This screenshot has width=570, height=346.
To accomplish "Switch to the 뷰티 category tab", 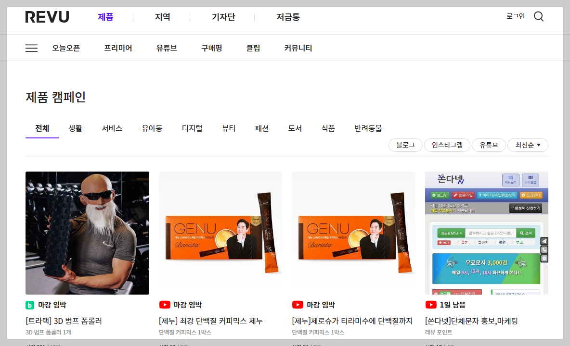I will 228,128.
